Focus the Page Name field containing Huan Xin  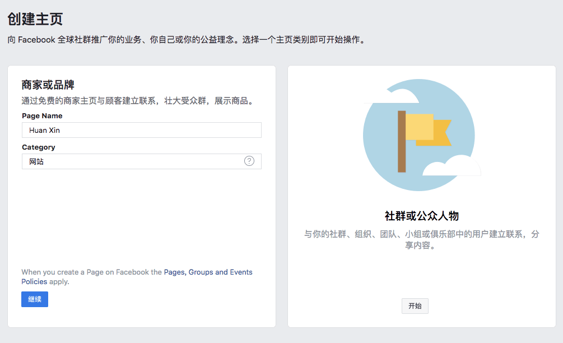tap(141, 130)
